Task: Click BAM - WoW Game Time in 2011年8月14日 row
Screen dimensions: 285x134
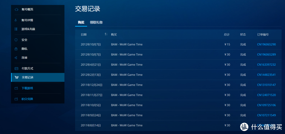Action: pyautogui.click(x=127, y=126)
